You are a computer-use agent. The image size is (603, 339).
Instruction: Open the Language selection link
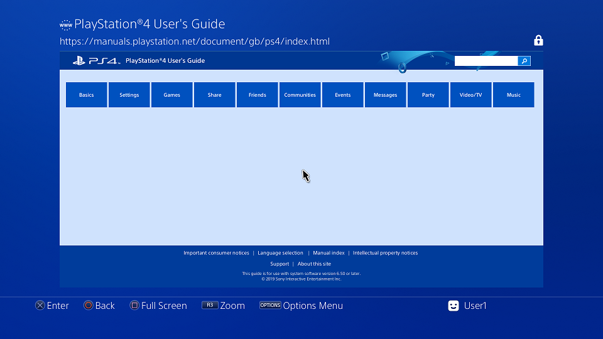(280, 253)
